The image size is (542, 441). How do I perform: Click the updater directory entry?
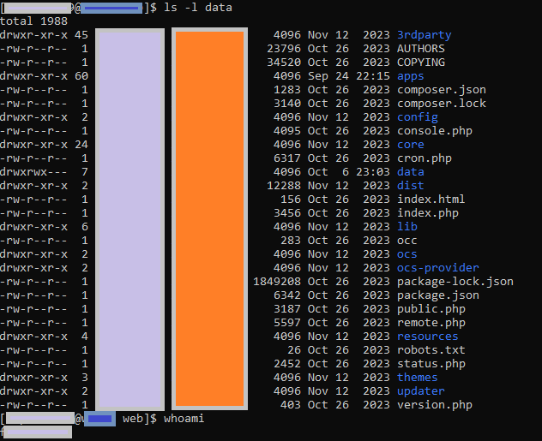[x=420, y=391]
